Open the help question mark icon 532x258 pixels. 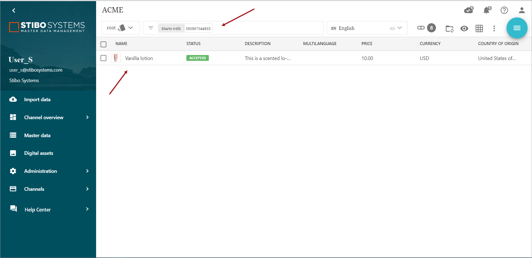coord(504,11)
